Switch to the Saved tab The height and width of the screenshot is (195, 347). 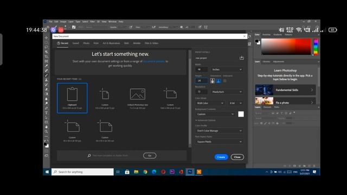click(76, 43)
